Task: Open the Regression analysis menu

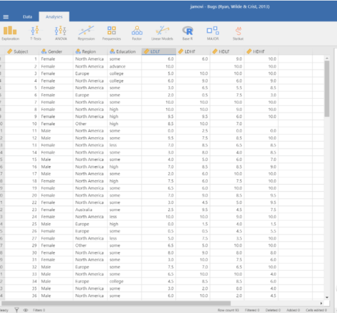Action: click(86, 33)
